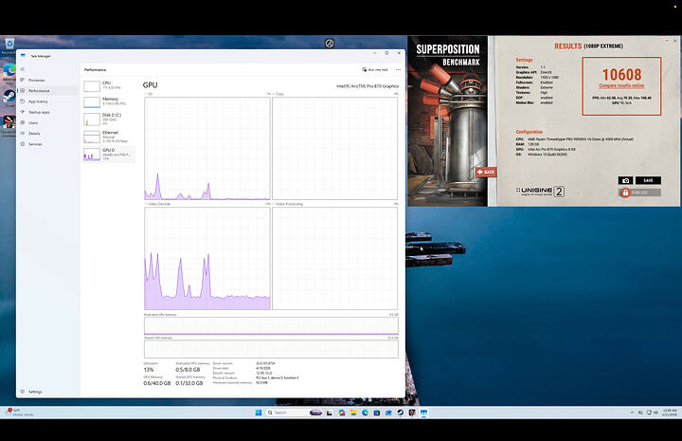This screenshot has height=441, width=682.
Task: Open the Recycle Bin desktop icon
Action: pyautogui.click(x=9, y=46)
